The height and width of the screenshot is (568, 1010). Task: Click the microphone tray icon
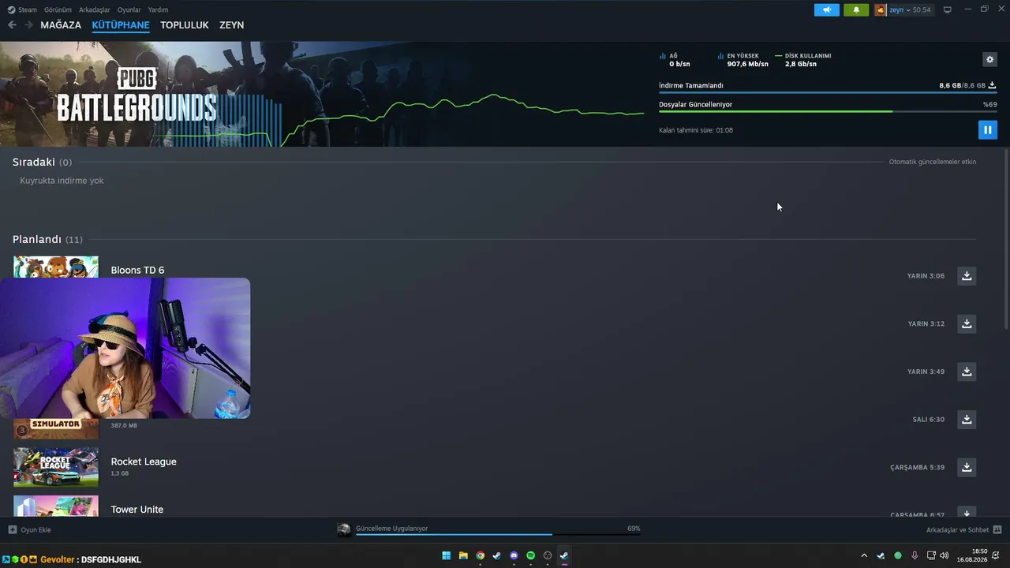915,555
